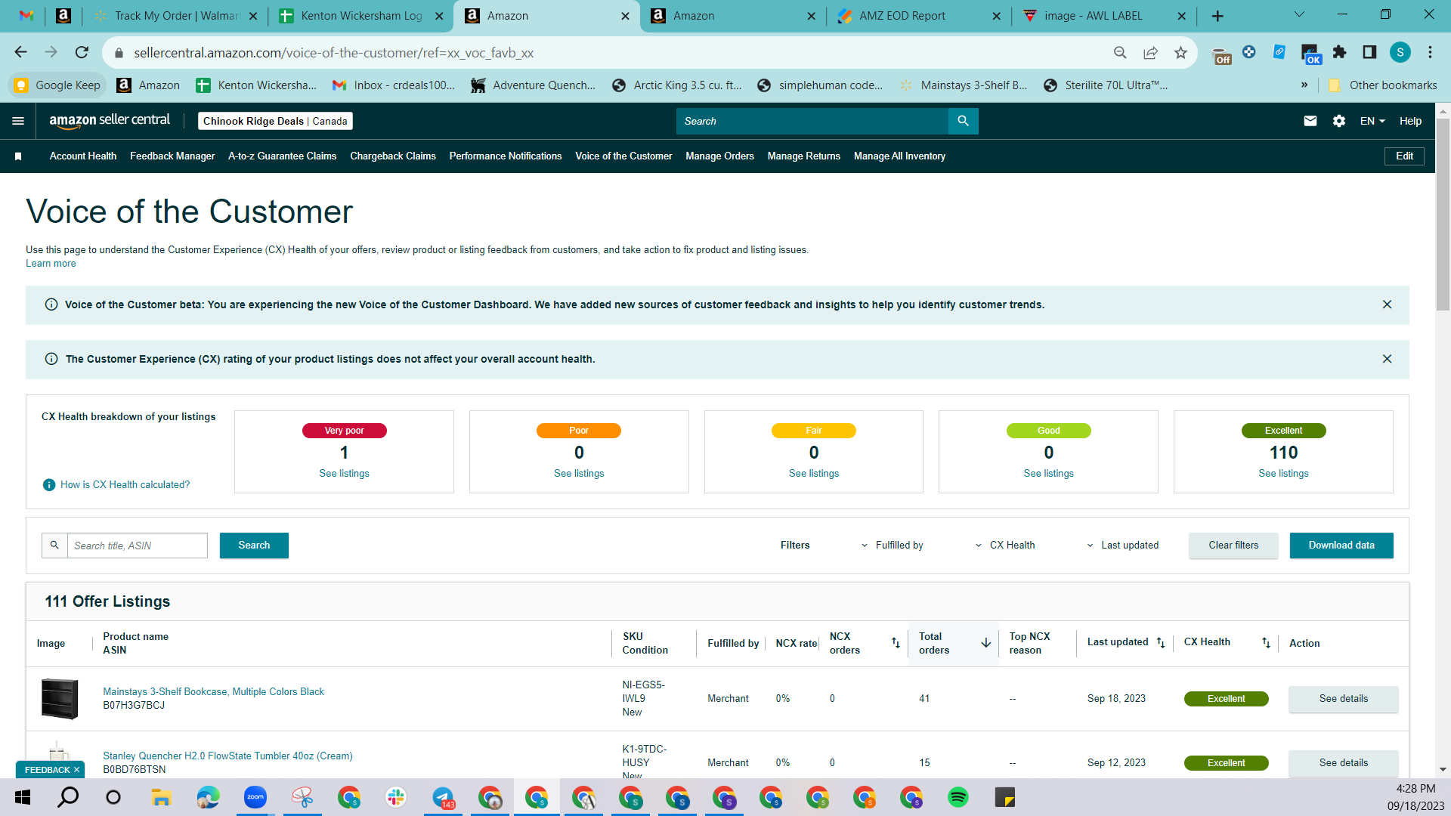Image resolution: width=1451 pixels, height=816 pixels.
Task: Open the Chrome three-dot menu
Action: pyautogui.click(x=1430, y=52)
